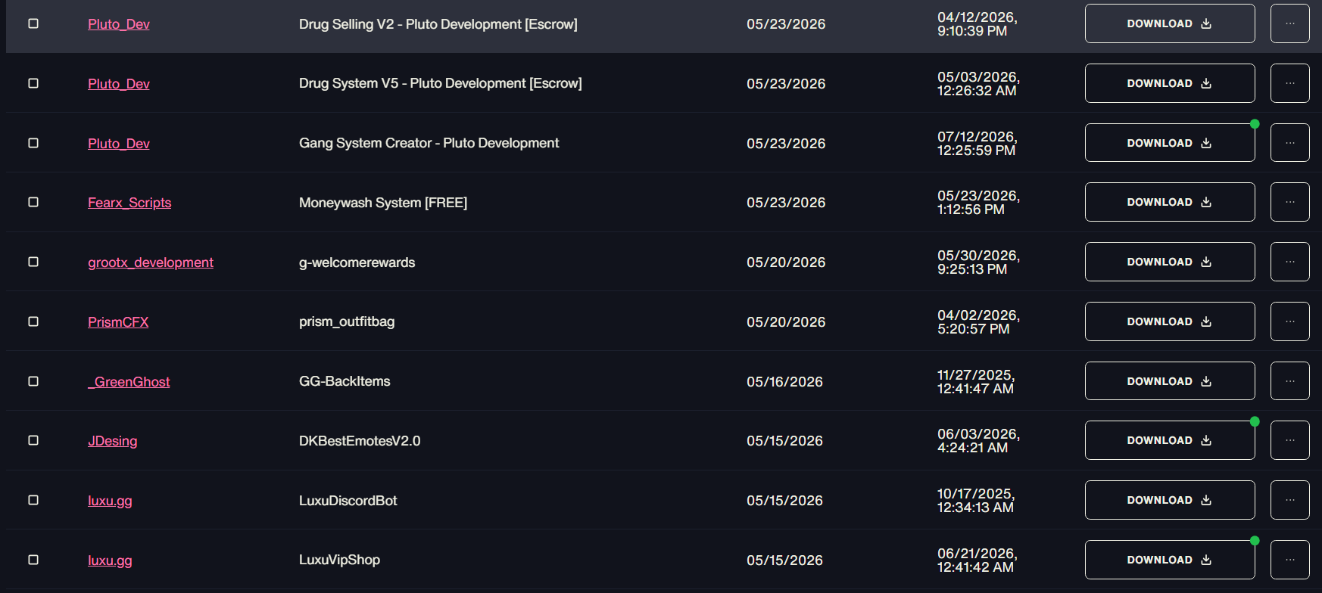Tick the checkbox for Drug Selling V2 row
Viewport: 1322px width, 593px height.
(33, 23)
